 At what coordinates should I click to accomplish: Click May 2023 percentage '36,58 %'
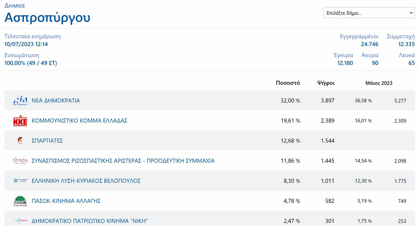point(363,101)
